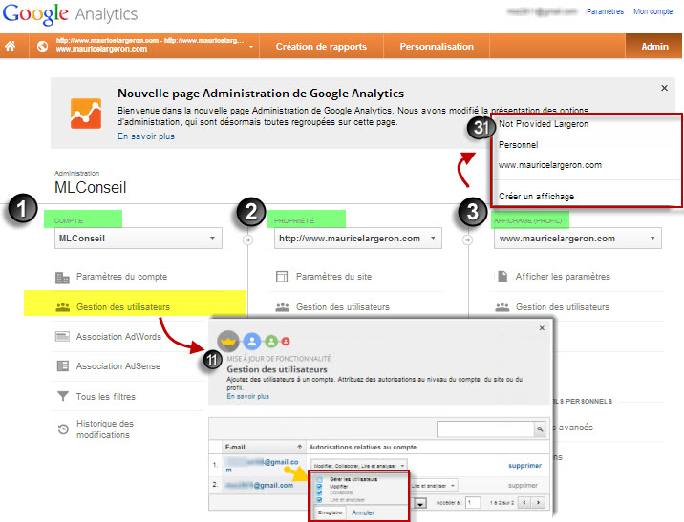
Task: Open Historique des modifications clock icon
Action: pyautogui.click(x=63, y=429)
